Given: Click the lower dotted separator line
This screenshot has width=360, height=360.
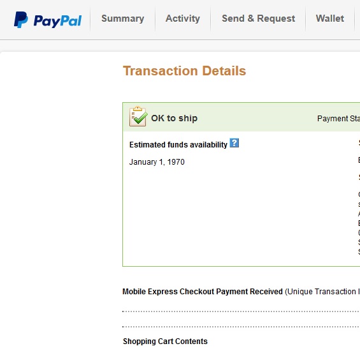Looking at the screenshot, I should point(241,327).
